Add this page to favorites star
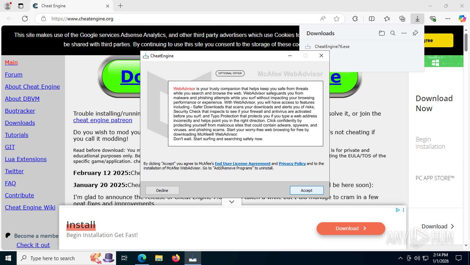The width and height of the screenshot is (470, 265). coord(337,19)
